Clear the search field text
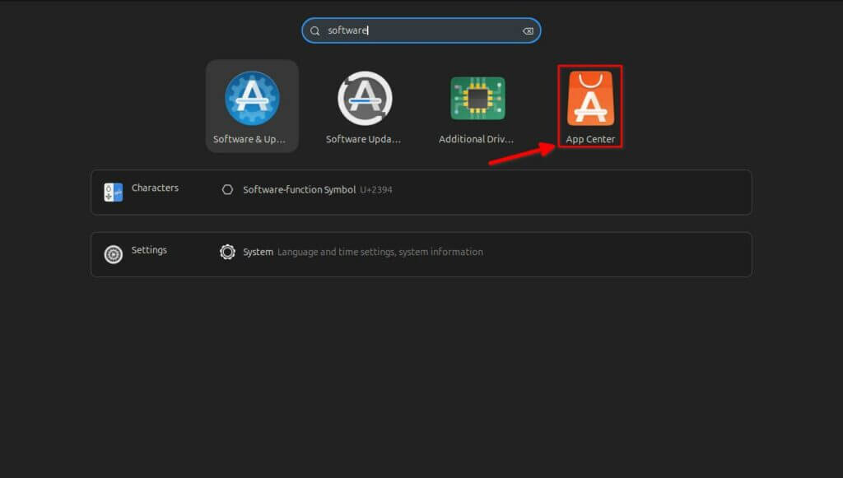843x478 pixels. (x=528, y=31)
